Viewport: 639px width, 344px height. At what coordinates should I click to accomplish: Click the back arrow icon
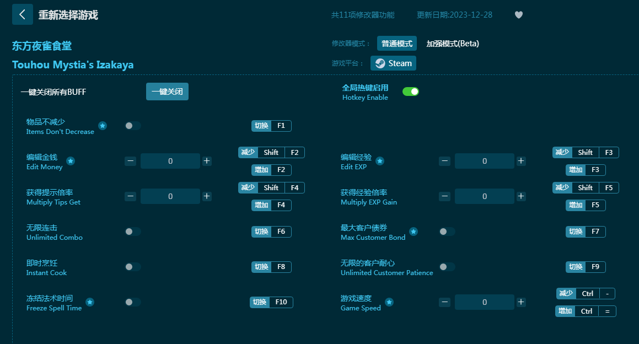[x=23, y=15]
